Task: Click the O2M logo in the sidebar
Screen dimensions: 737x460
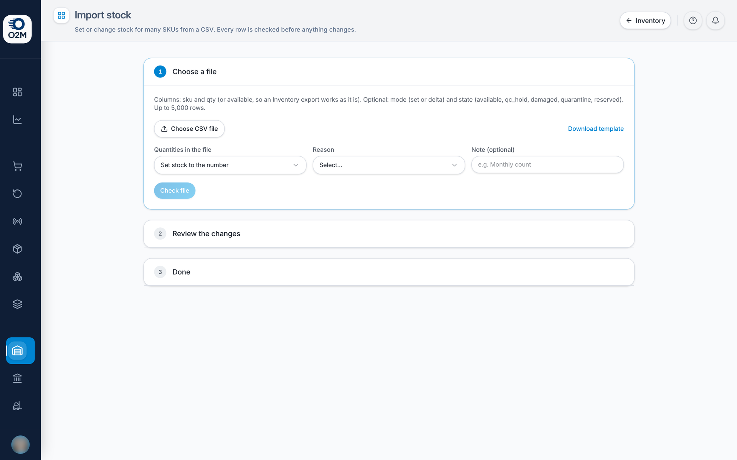Action: [x=17, y=29]
